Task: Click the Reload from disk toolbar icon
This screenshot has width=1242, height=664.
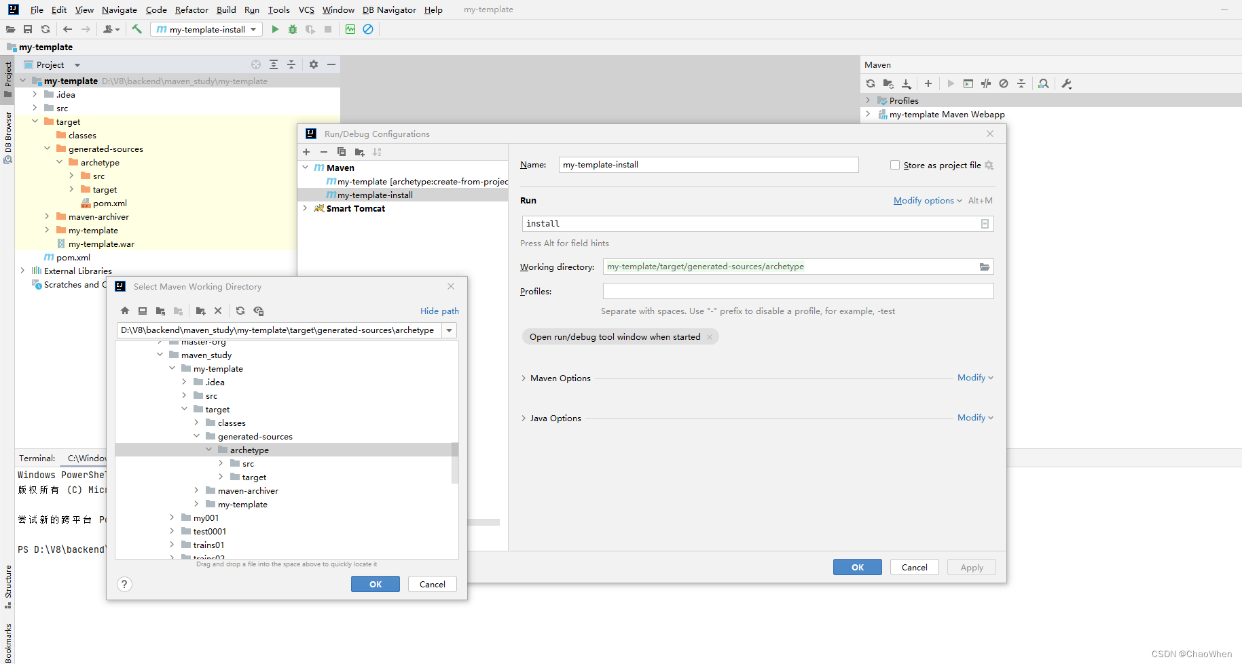Action: point(45,29)
